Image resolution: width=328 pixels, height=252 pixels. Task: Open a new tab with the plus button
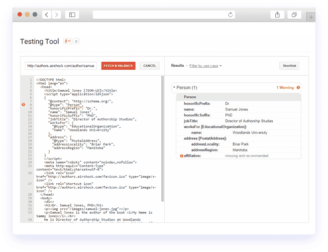(x=311, y=17)
